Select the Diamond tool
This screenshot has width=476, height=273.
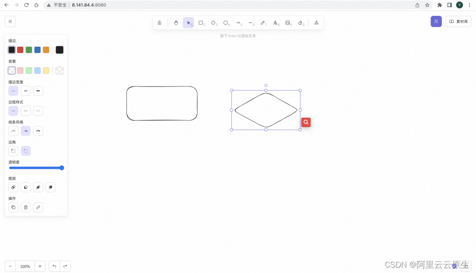point(213,22)
